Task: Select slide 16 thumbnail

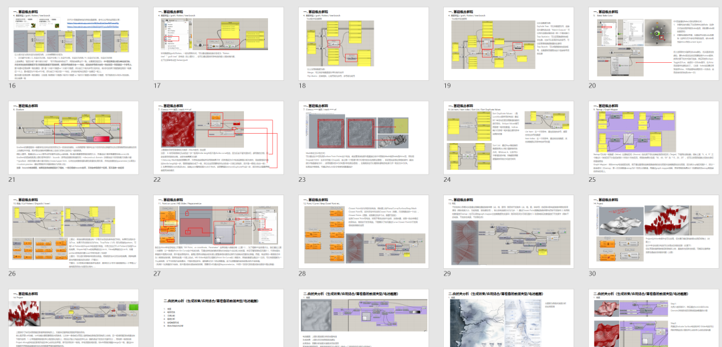Action: point(72,39)
